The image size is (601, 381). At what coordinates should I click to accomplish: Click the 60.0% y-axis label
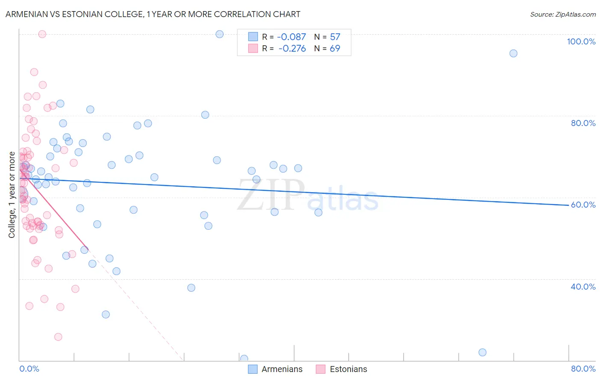click(x=583, y=205)
